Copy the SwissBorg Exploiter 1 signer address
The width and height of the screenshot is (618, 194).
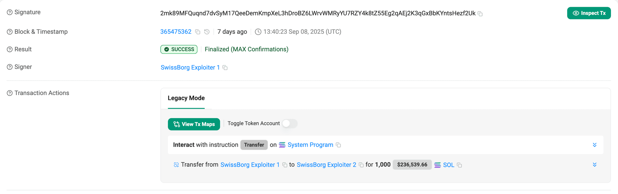coord(225,67)
